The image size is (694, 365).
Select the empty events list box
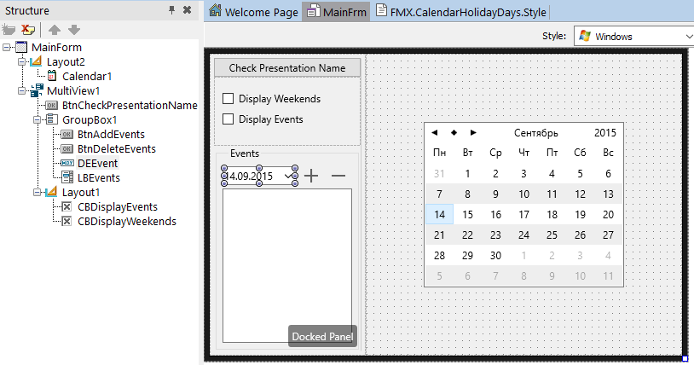[x=287, y=265]
